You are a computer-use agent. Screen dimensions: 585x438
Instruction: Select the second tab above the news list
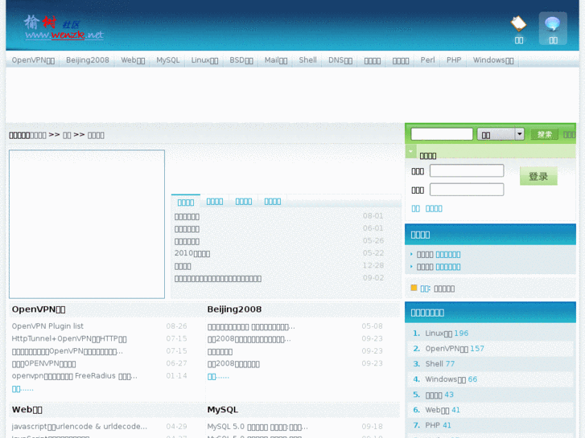(215, 201)
